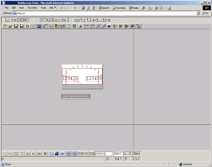The width and height of the screenshot is (212, 167).
Task: Open the Tools menu
Action: click(x=43, y=8)
